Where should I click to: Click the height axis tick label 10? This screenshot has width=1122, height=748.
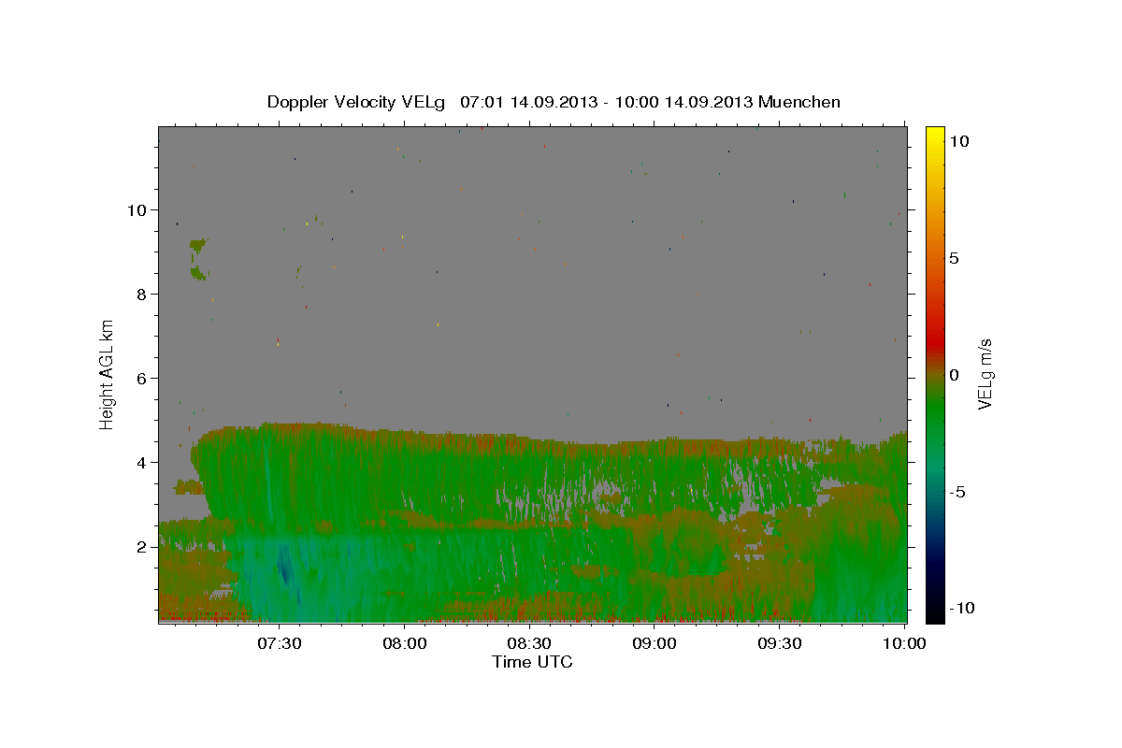click(137, 210)
